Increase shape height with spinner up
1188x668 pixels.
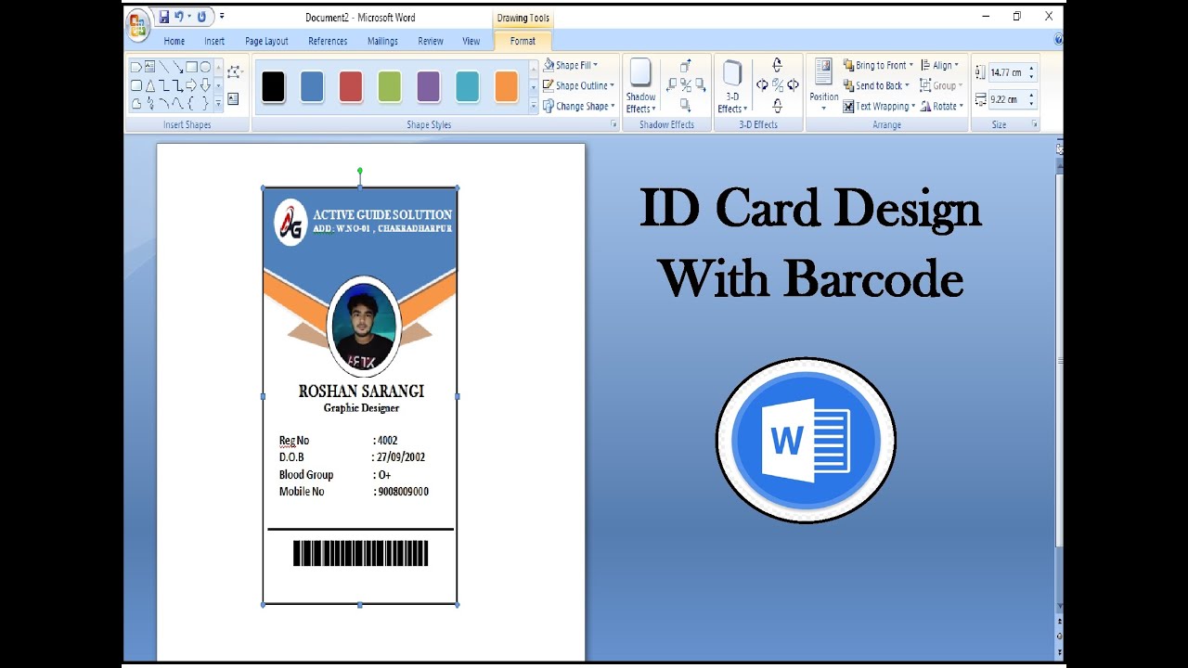(x=1031, y=69)
